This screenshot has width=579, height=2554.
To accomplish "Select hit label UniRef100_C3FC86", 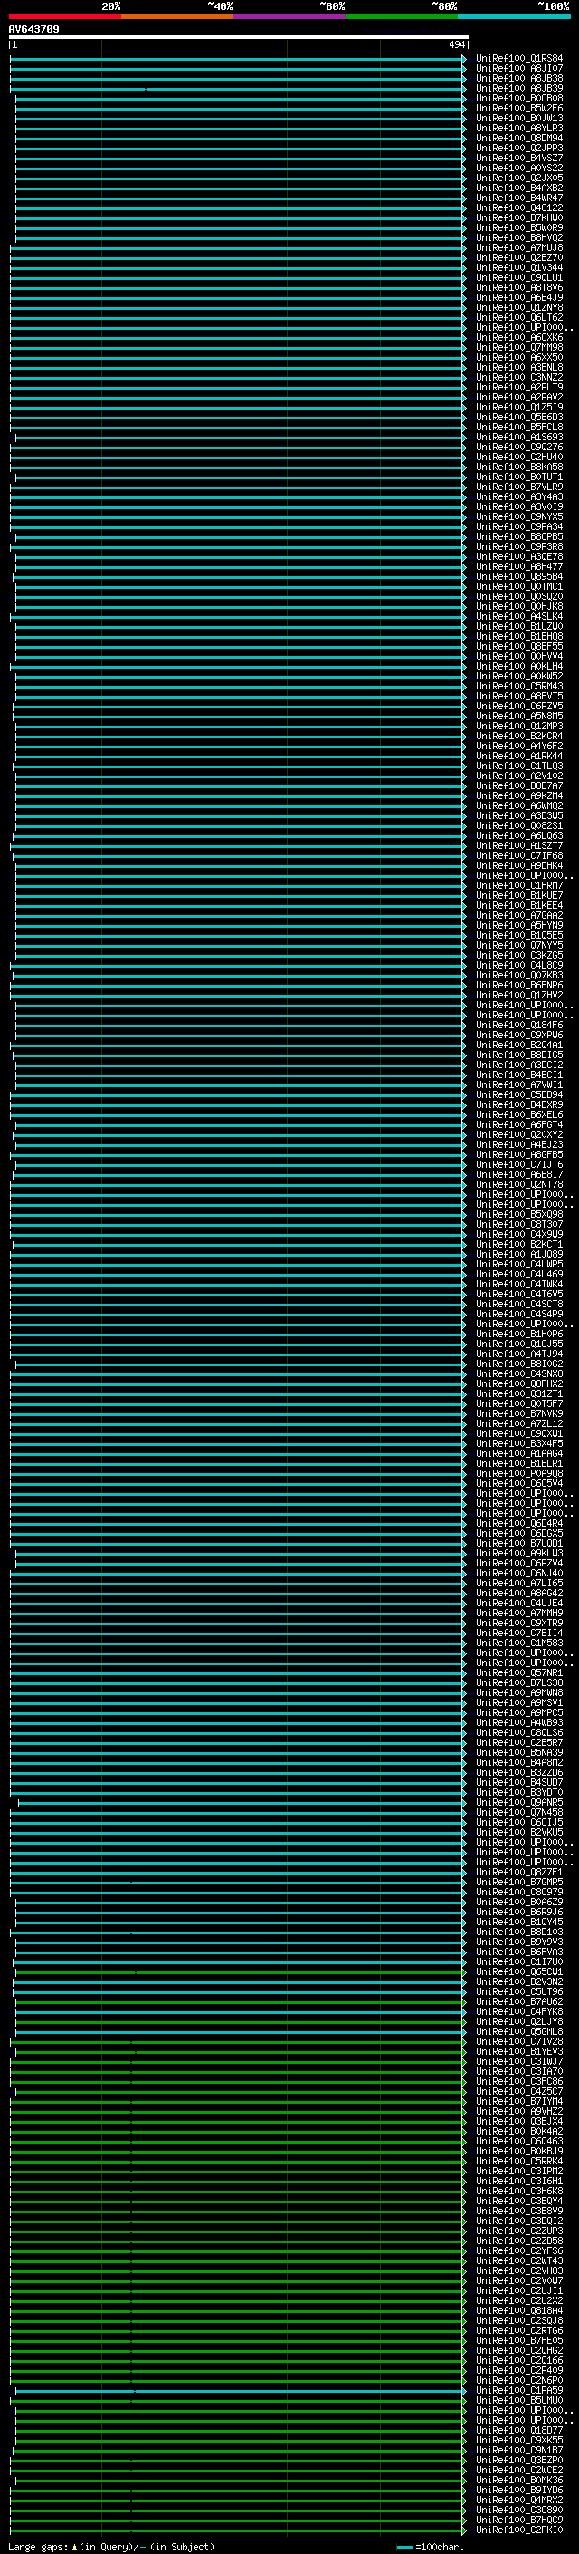I will pos(518,2081).
